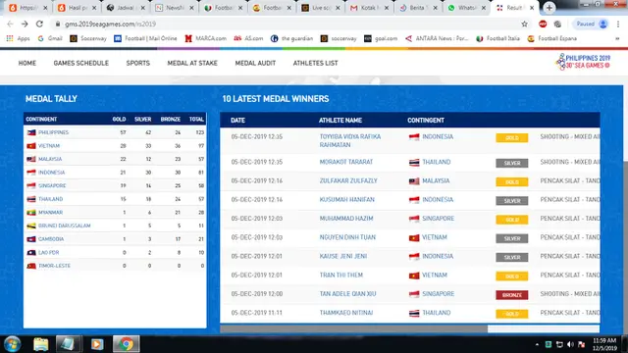Image resolution: width=628 pixels, height=353 pixels.
Task: Click horizontal scrollbar under latest medal winners
Action: coord(353,329)
